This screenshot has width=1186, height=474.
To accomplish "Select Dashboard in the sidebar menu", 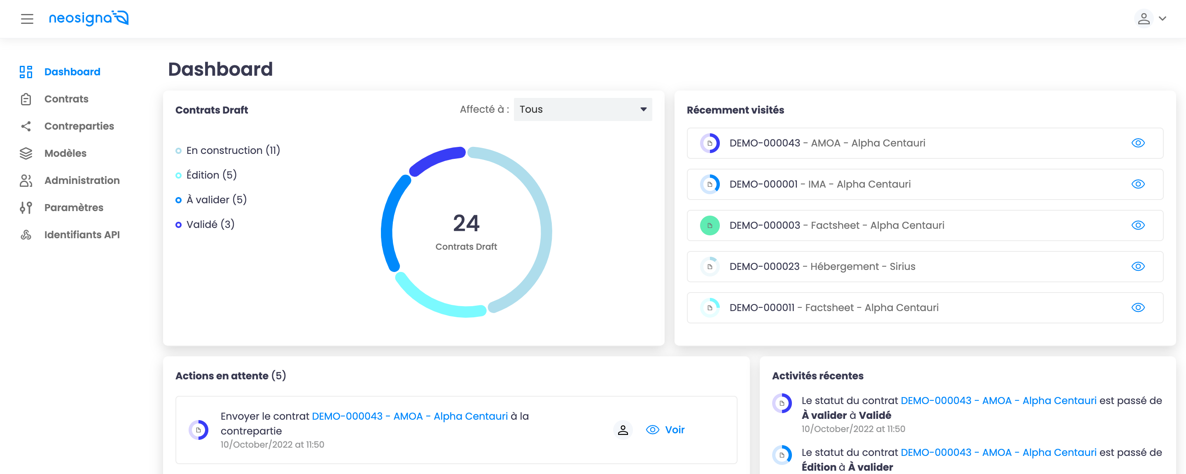I will pos(72,72).
